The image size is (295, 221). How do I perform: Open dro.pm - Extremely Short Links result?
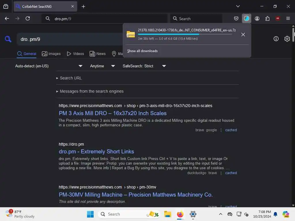[96, 151]
